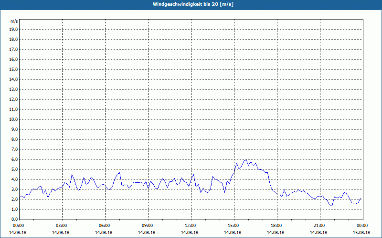382x238 pixels.
Task: Click the y-axis value 8,0
Action: [14, 139]
